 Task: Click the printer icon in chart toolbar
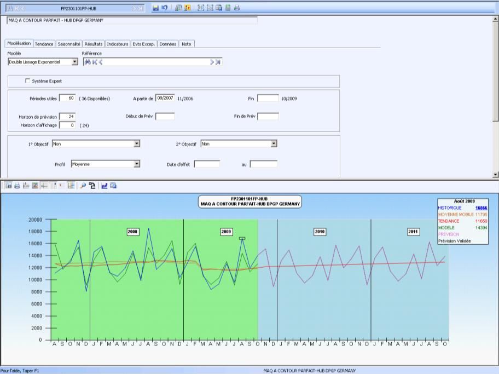pyautogui.click(x=17, y=186)
